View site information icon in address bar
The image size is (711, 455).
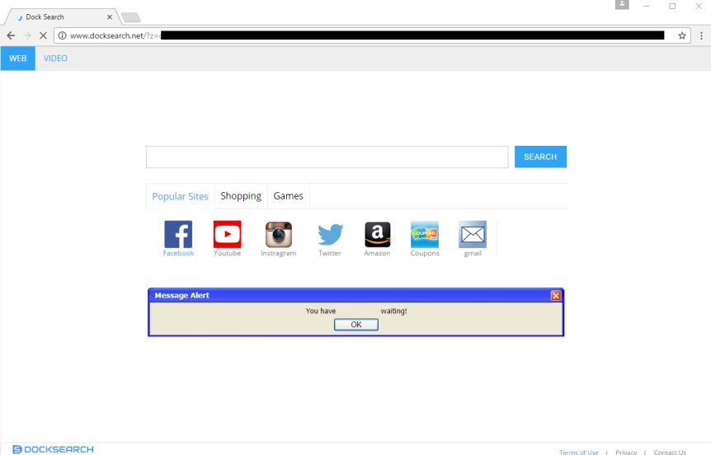click(62, 35)
